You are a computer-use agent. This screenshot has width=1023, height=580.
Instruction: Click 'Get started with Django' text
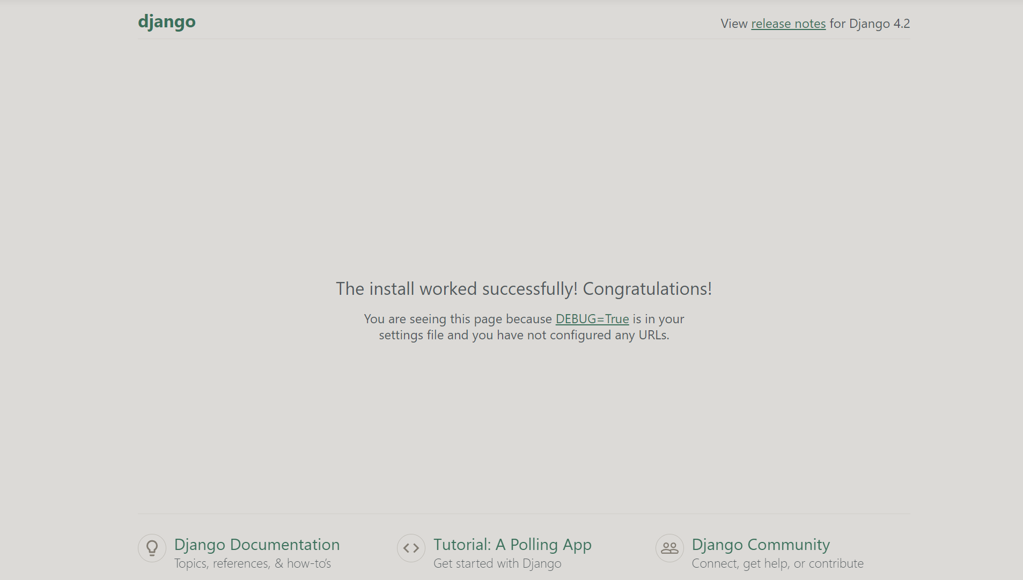497,563
